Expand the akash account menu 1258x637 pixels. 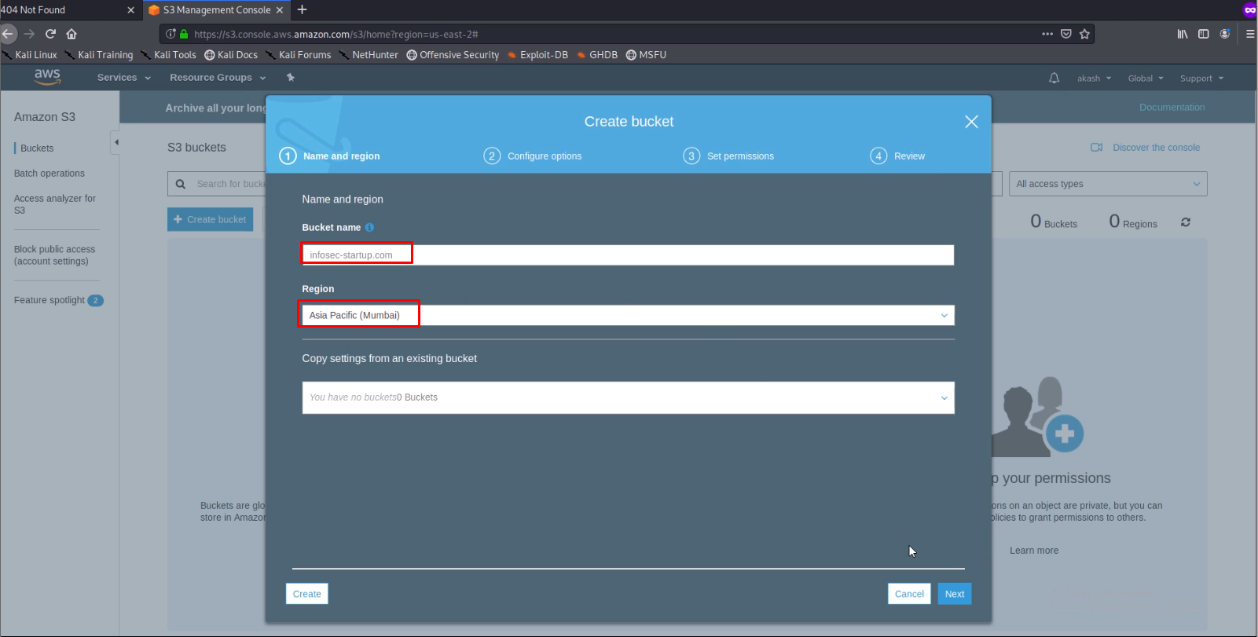pos(1094,79)
